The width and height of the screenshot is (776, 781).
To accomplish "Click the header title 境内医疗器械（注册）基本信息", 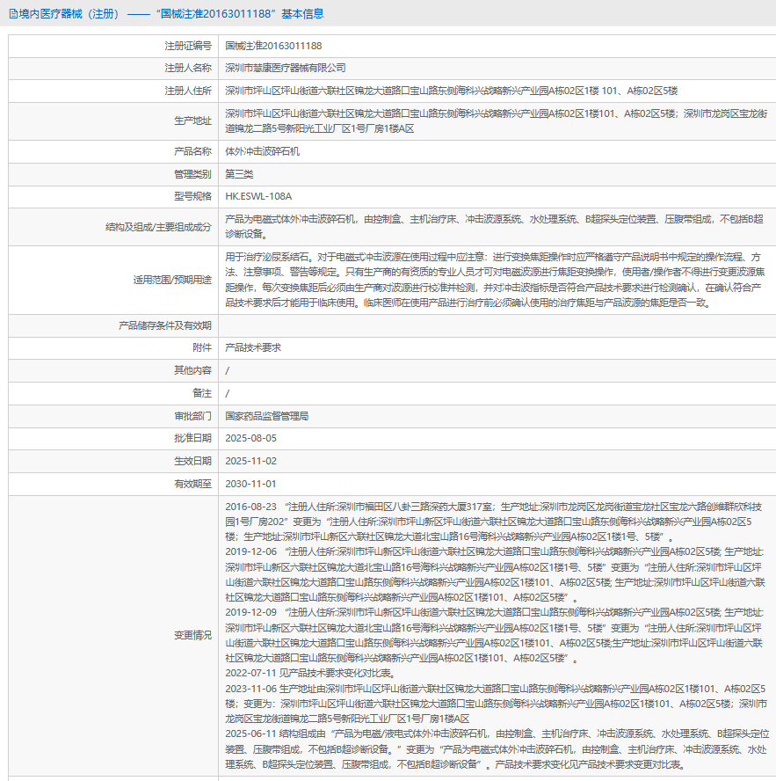I will click(171, 14).
